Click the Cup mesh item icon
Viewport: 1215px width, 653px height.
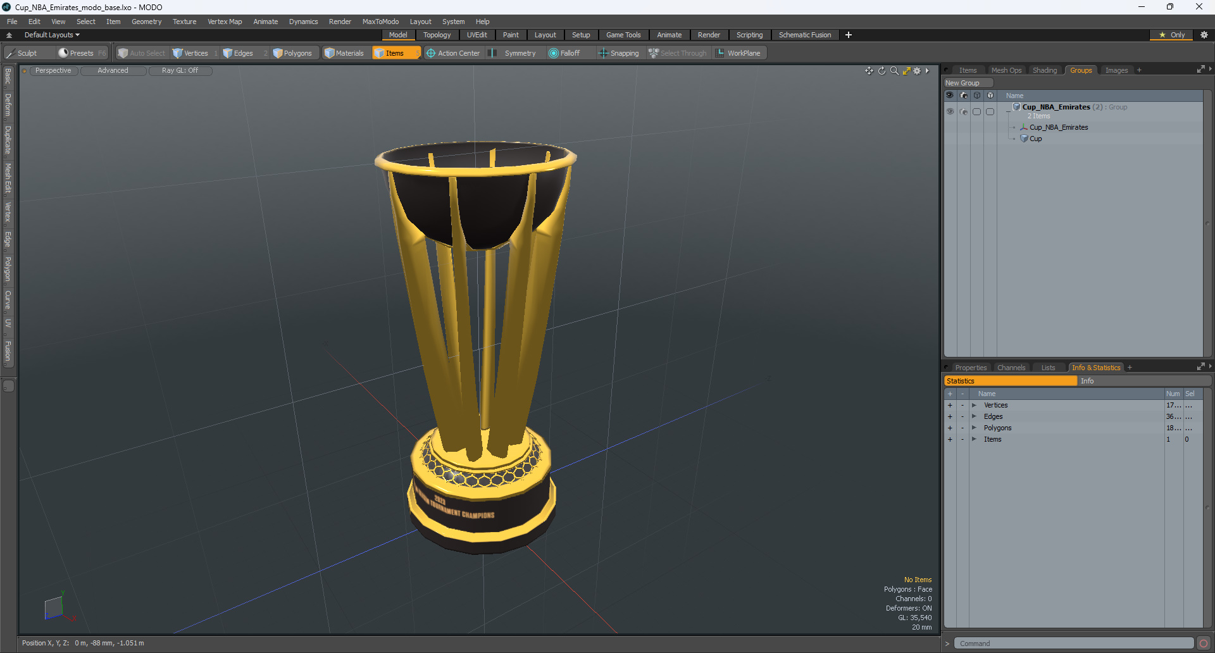pos(1024,139)
